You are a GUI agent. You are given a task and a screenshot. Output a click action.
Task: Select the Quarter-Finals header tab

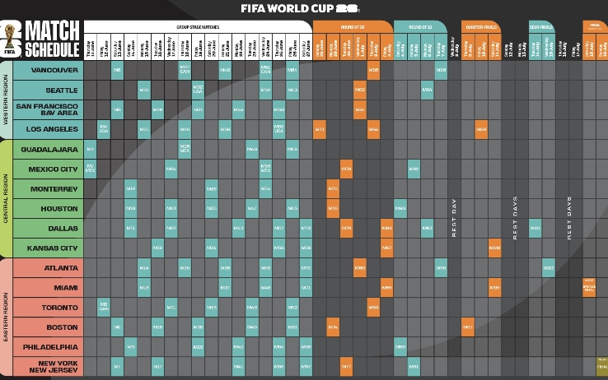480,26
